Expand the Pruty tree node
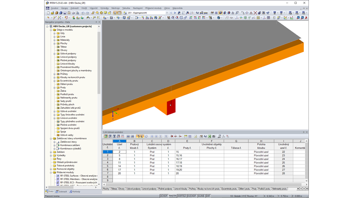Image resolution: width=353 pixels, height=198 pixels. (x=54, y=87)
